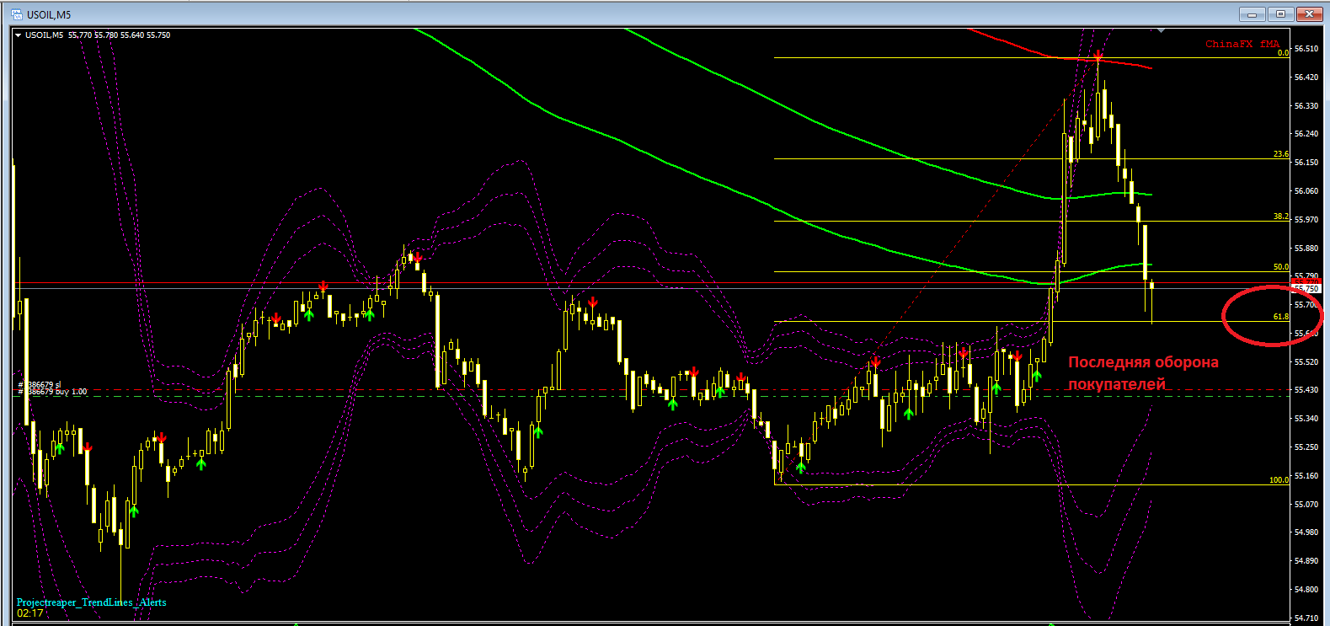The image size is (1330, 626).
Task: Click the chart window icon beside USOIL,M5 title
Action: click(16, 14)
